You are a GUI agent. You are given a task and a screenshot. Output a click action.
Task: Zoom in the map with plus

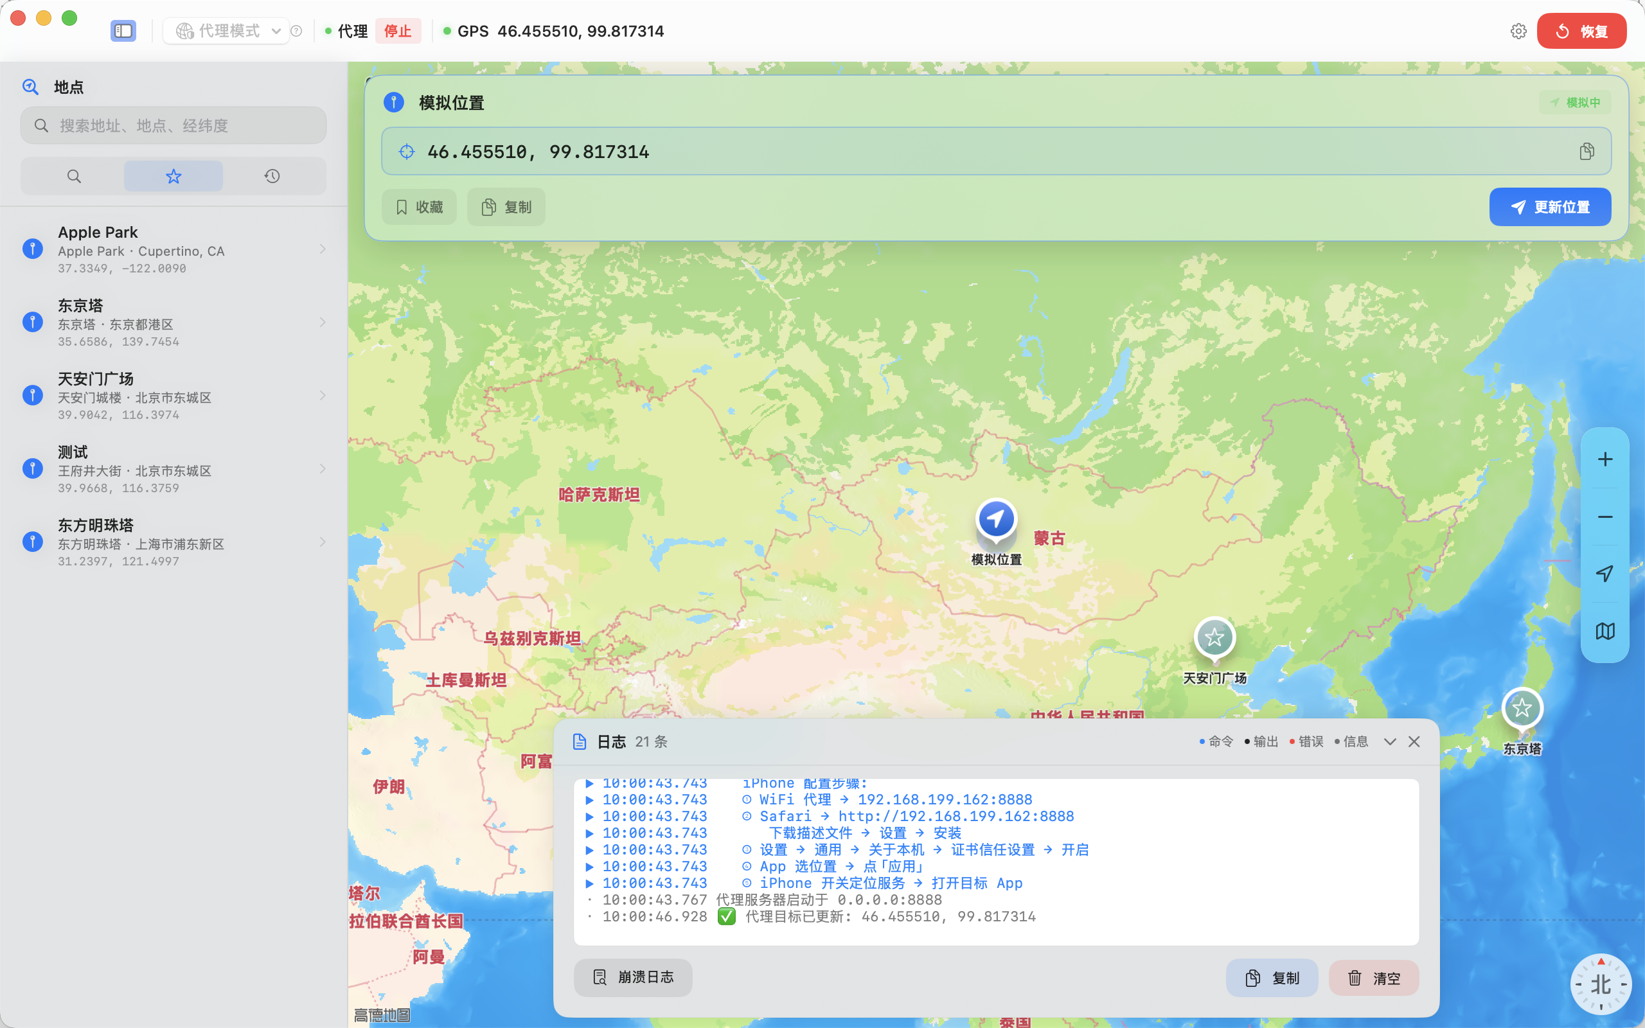(1605, 459)
